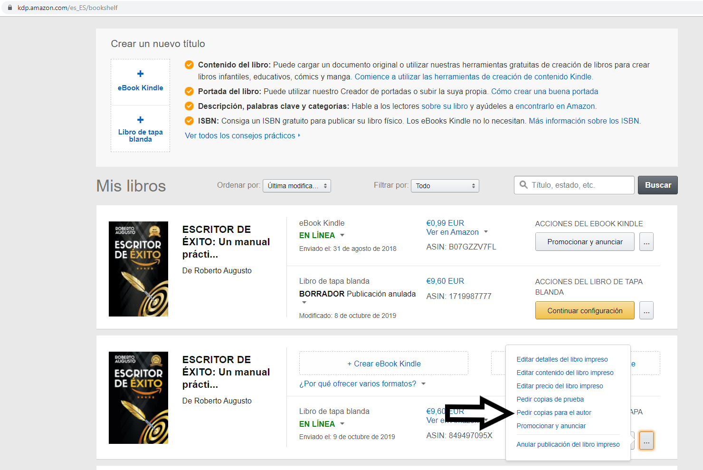The width and height of the screenshot is (703, 470).
Task: Click the ASIN: B07GZZV7FL text
Action: pos(461,247)
